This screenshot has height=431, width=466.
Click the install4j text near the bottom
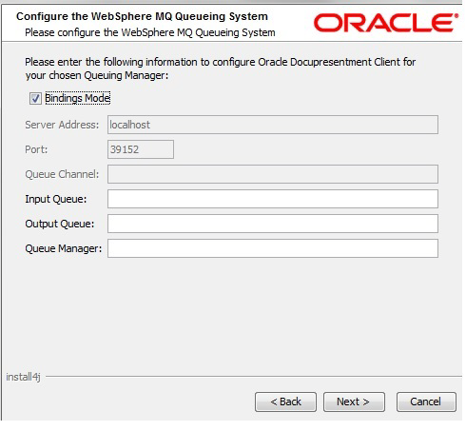coord(23,377)
